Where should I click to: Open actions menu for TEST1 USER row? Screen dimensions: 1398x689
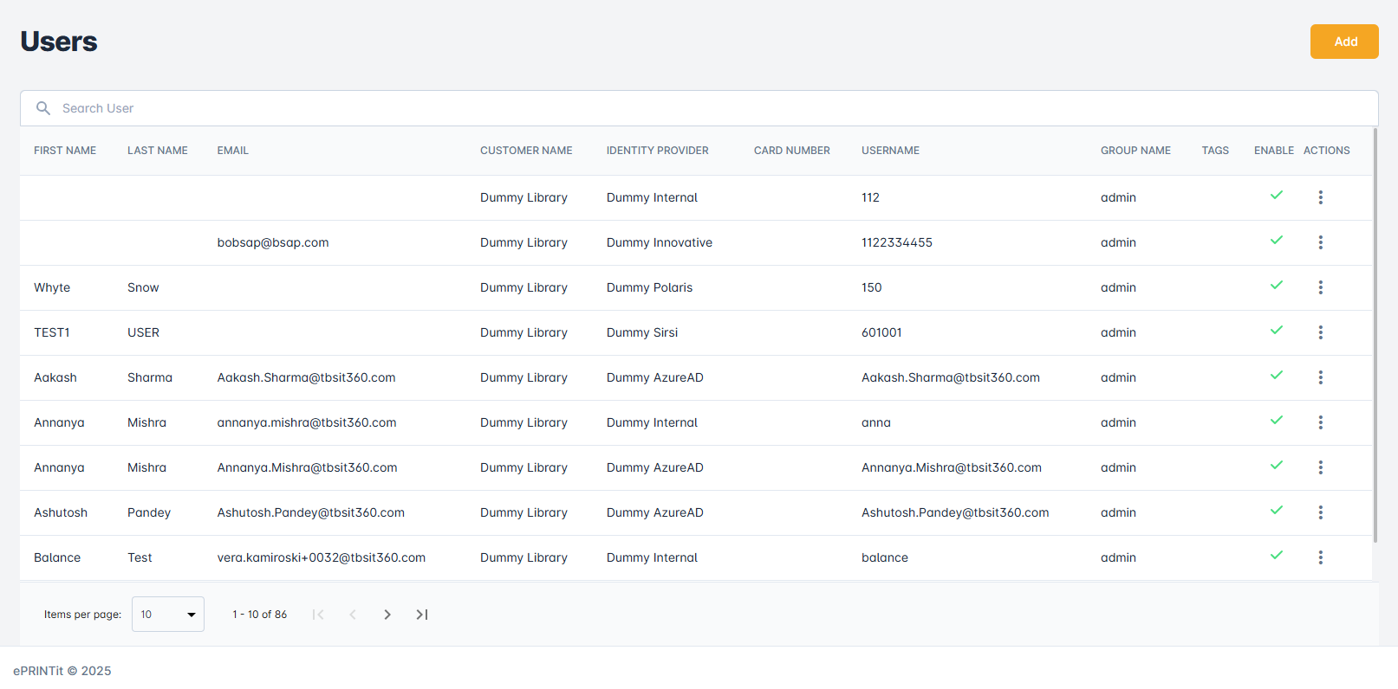(x=1320, y=332)
